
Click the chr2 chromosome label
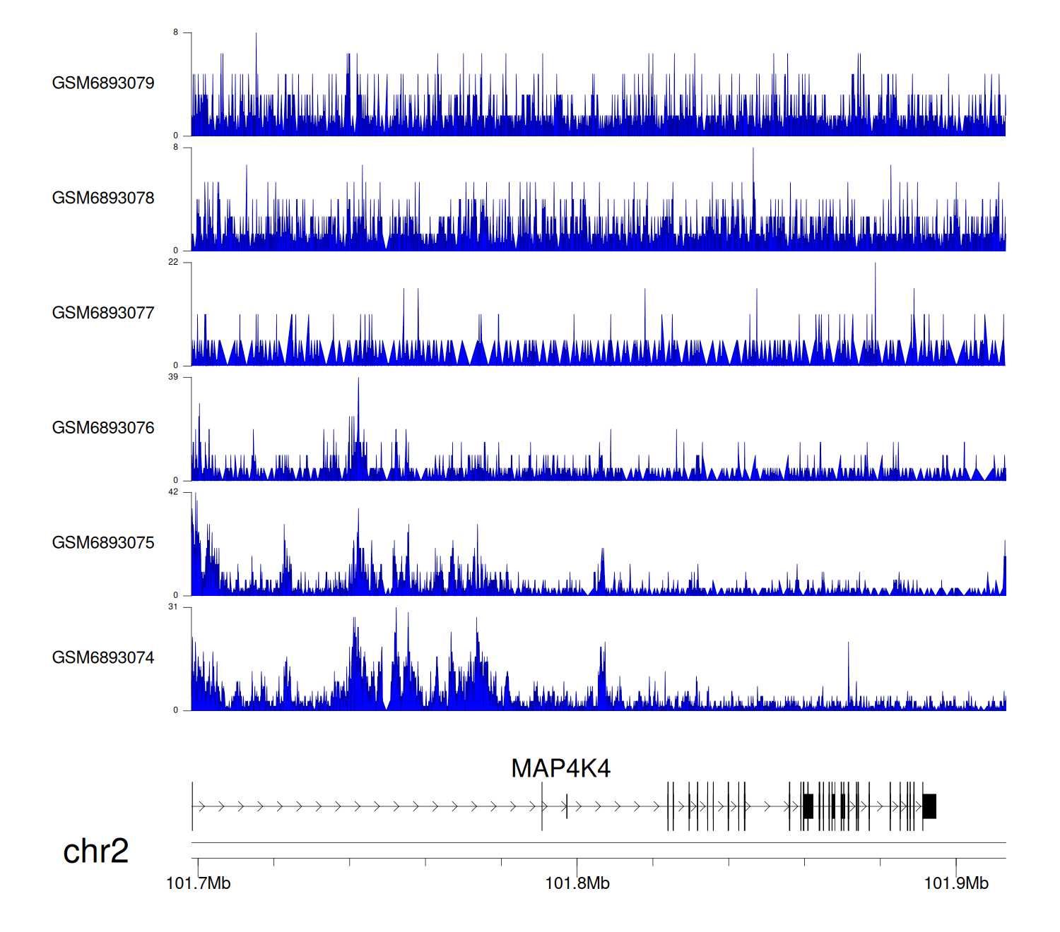click(95, 851)
